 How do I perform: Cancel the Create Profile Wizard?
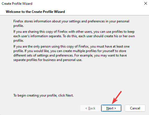[x=135, y=108]
